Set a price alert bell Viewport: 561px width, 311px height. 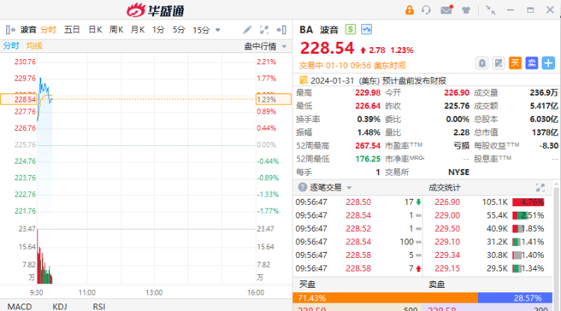482,64
